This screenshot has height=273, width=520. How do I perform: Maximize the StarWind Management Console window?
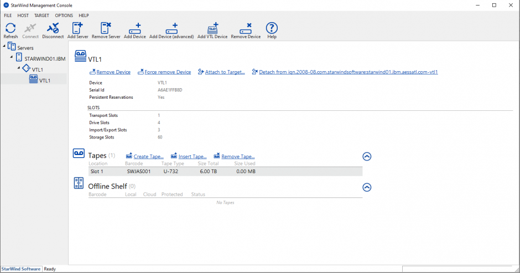click(494, 6)
